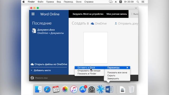169x95 pixels.
Task: Open the Справка menu
Action: click(89, 2)
